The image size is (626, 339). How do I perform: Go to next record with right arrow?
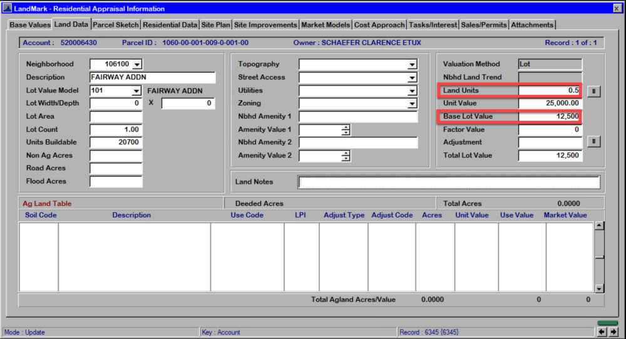pos(613,332)
